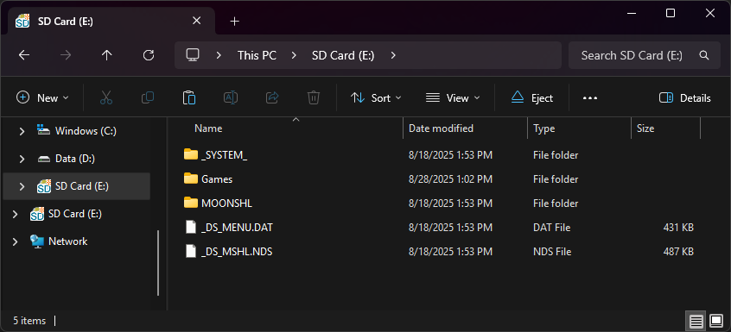Click the MOONSHL folder icon
The width and height of the screenshot is (731, 332).
(x=191, y=203)
